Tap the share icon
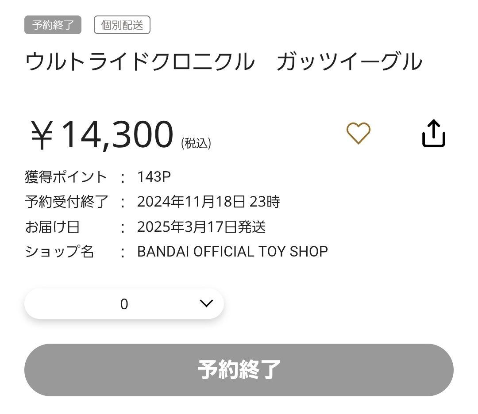This screenshot has width=478, height=414. click(x=433, y=133)
